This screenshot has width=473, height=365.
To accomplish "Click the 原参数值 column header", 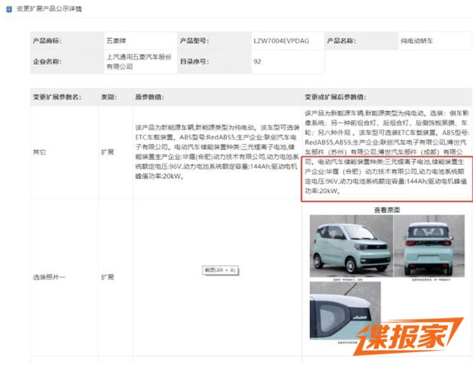I will click(149, 97).
